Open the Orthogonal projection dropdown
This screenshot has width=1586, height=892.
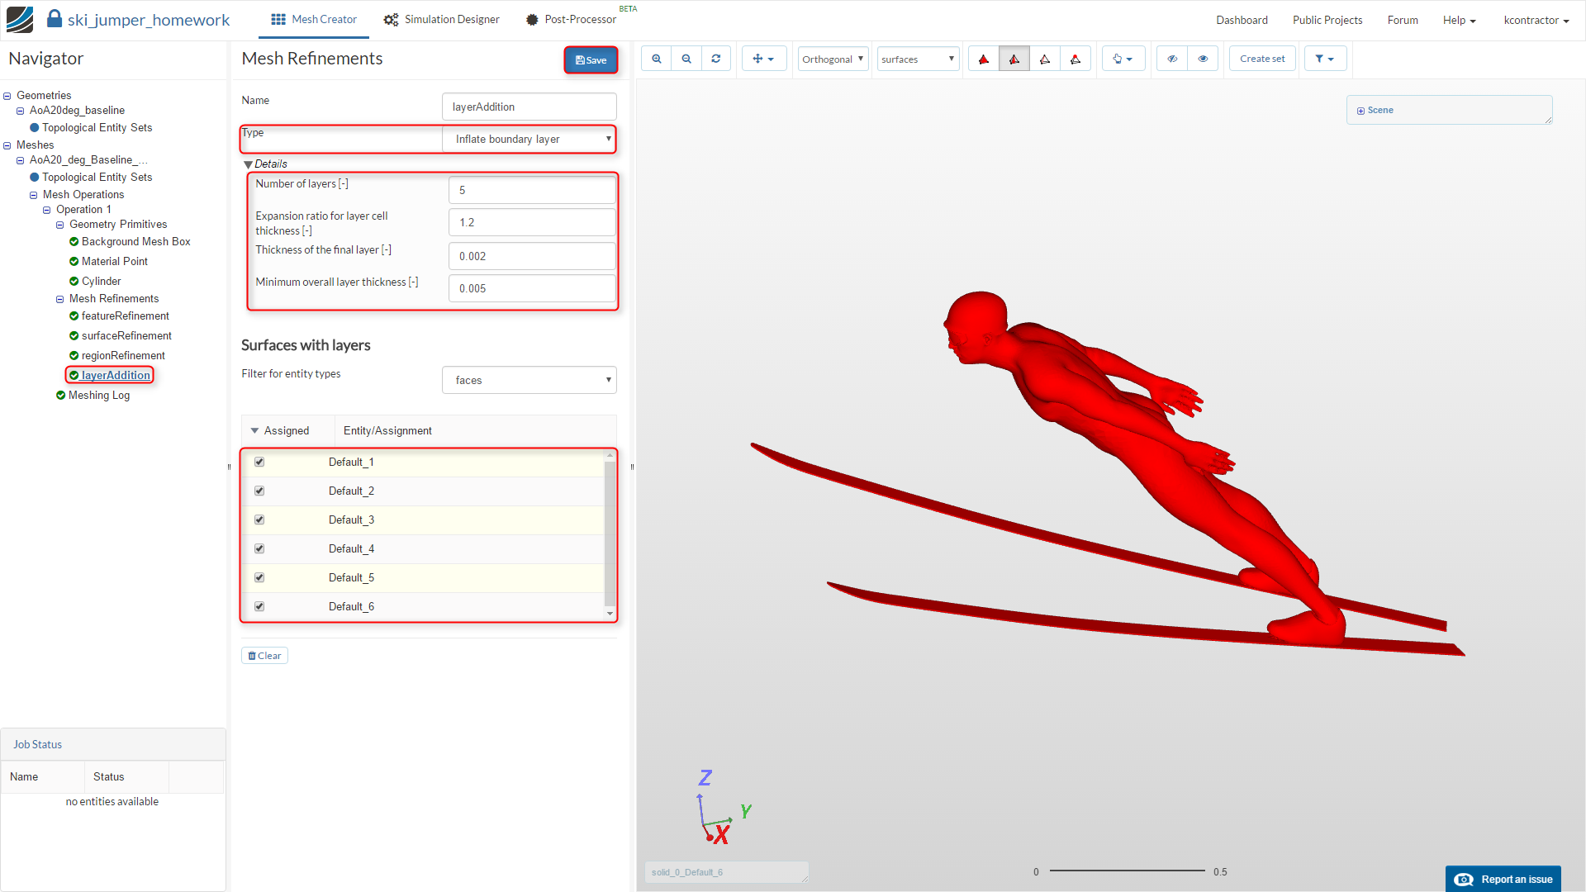tap(833, 59)
